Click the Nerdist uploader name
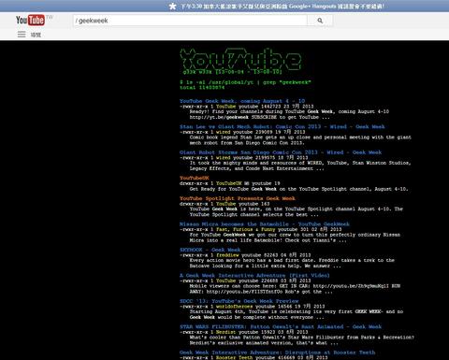This screenshot has height=360, width=449. pyautogui.click(x=226, y=332)
